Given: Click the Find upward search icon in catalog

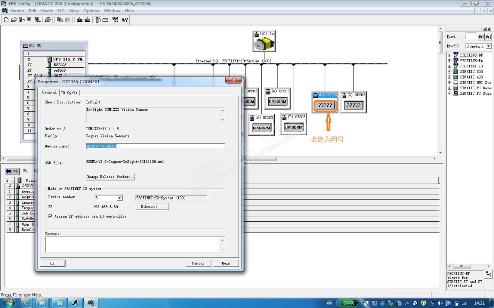Looking at the screenshot, I should 481,37.
